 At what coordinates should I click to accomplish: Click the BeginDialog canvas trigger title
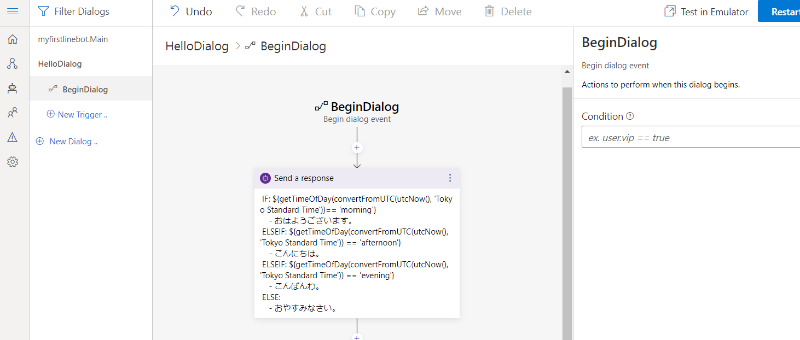364,107
